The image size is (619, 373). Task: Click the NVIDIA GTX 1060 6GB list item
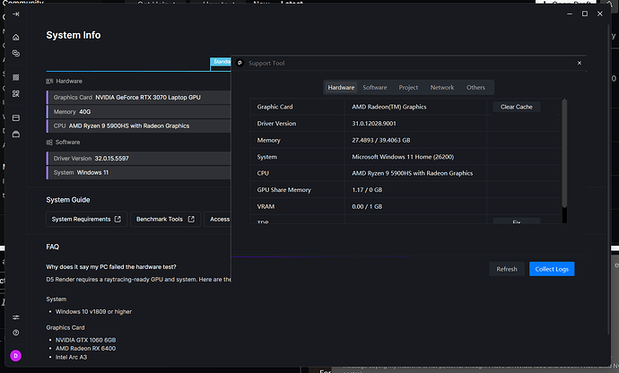(x=85, y=340)
